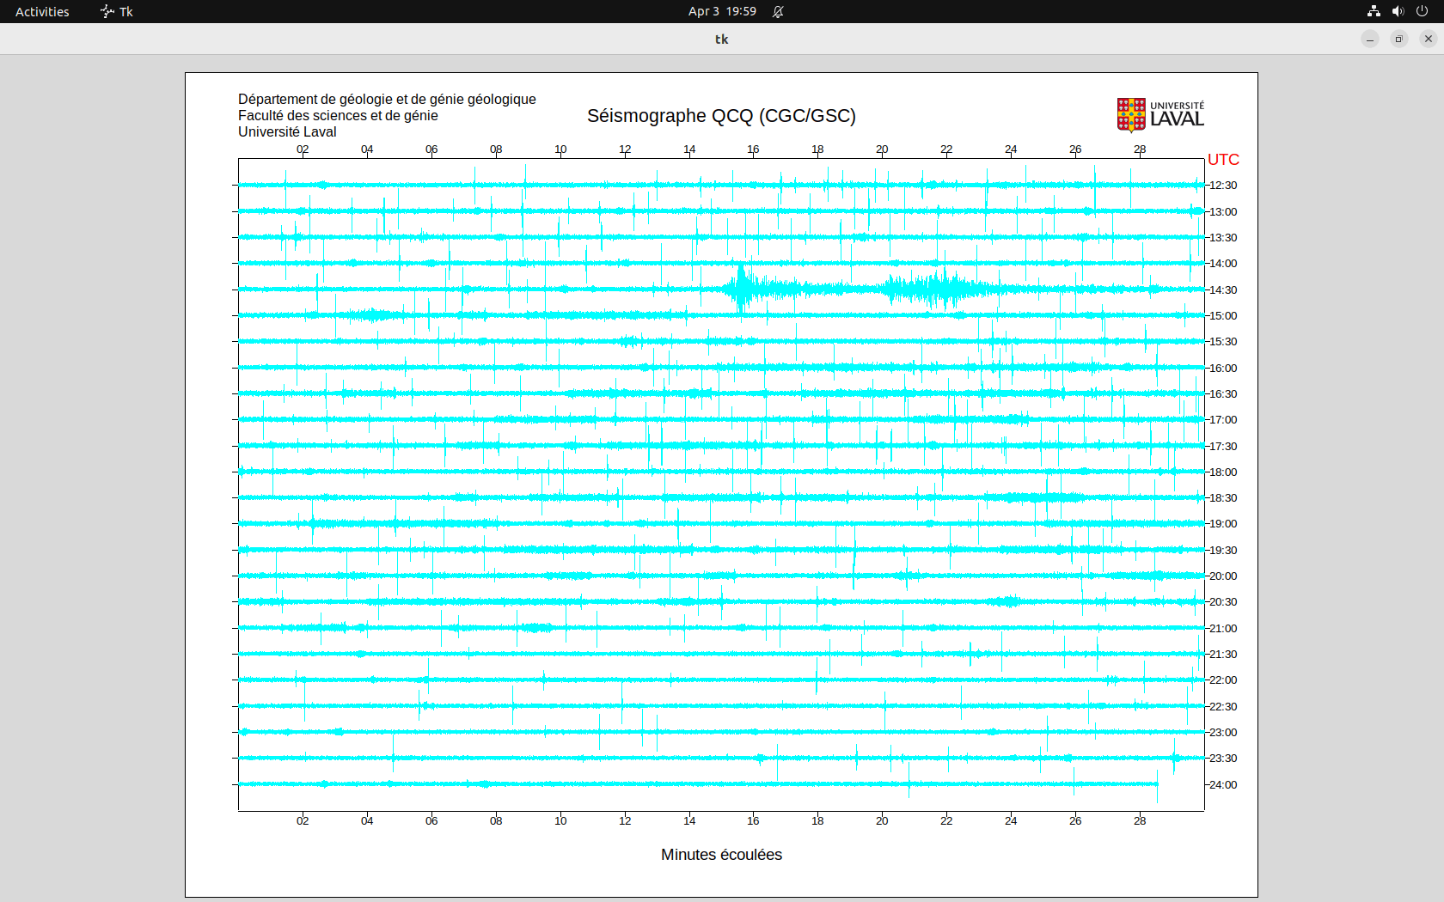Screen dimensions: 1444x902
Task: Minimize the tk window
Action: (1370, 39)
